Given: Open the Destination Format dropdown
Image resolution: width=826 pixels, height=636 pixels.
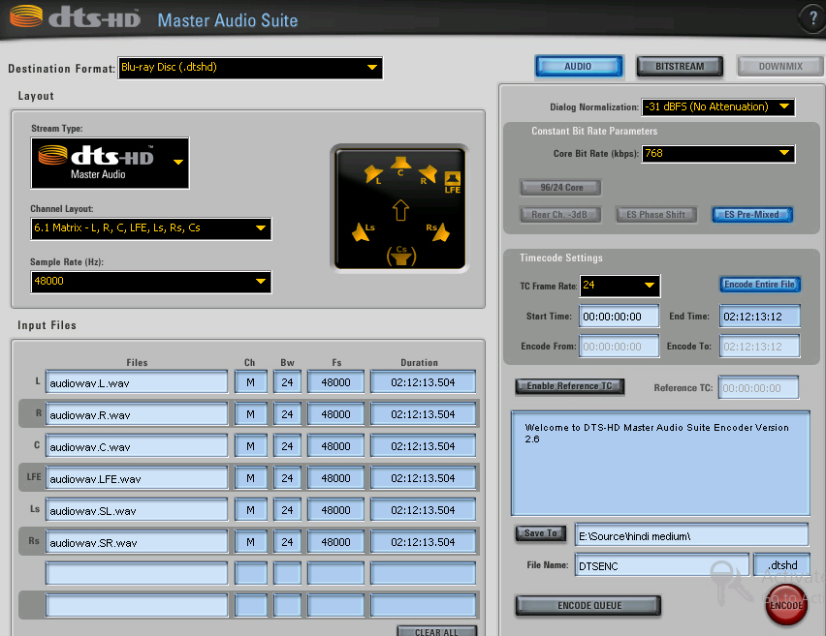Looking at the screenshot, I should [250, 68].
